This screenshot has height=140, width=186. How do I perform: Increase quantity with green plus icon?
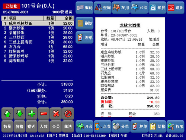32,113
